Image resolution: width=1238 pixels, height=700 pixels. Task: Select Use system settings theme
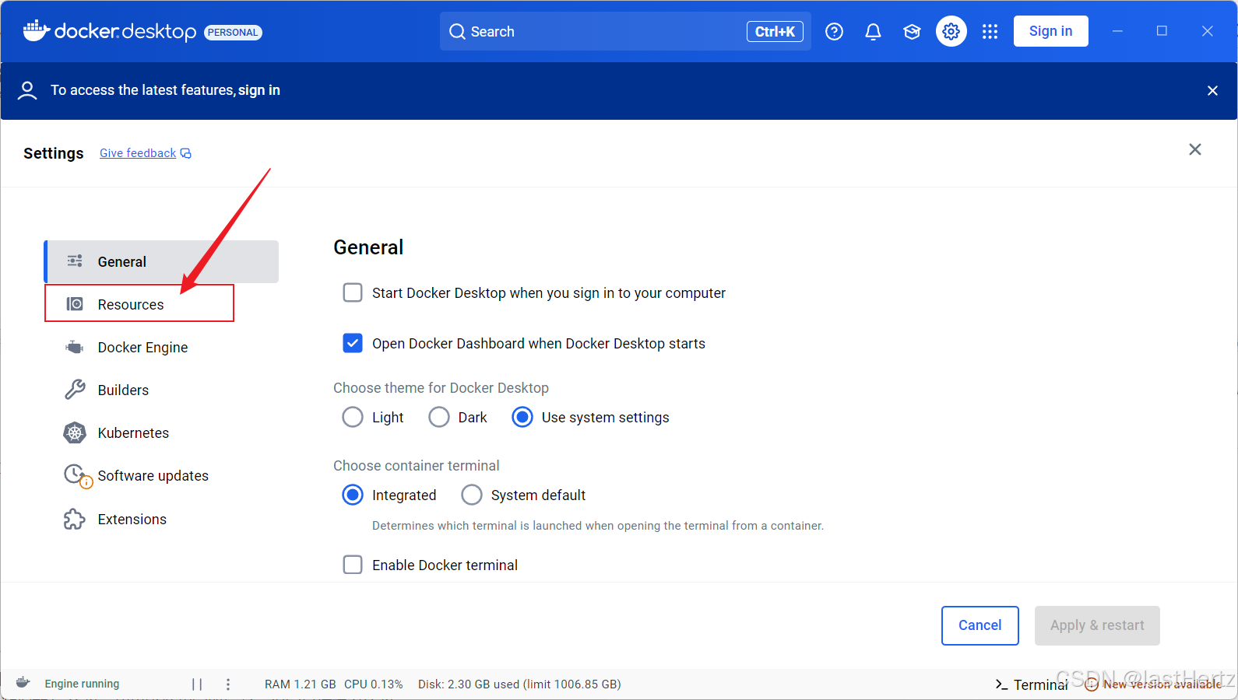pos(522,417)
